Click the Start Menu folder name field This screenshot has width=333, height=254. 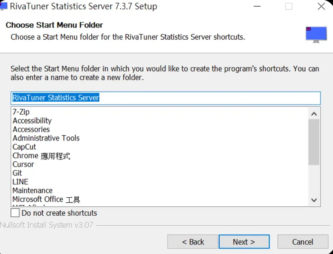tap(166, 98)
